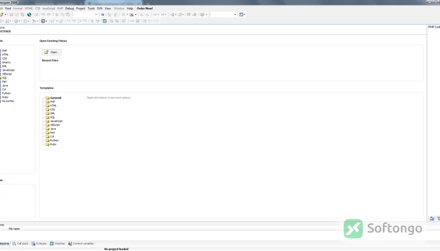
Task: Click the Evaluate tab icon
Action: tap(34, 243)
